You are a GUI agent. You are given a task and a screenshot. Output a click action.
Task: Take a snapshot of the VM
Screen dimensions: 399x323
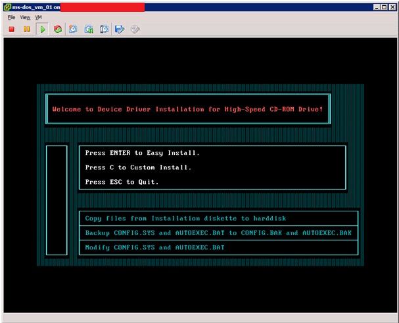[73, 30]
